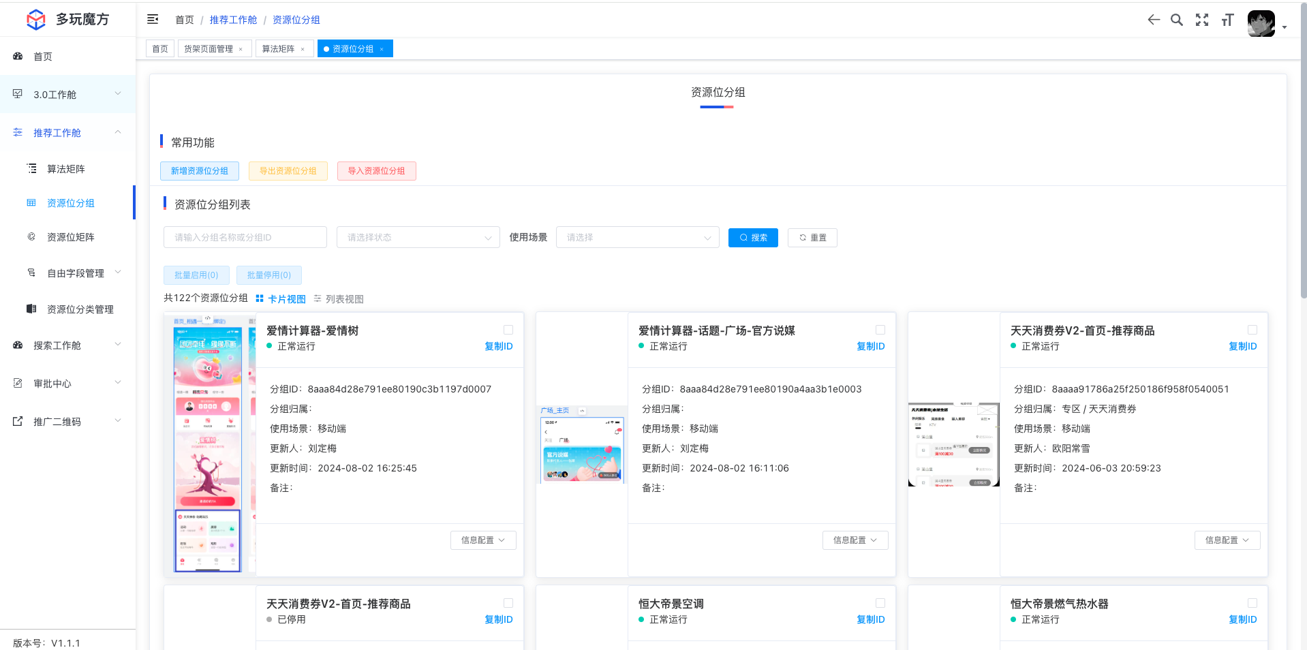Select the 爱情计算器-爱情树 card checkbox

click(508, 330)
